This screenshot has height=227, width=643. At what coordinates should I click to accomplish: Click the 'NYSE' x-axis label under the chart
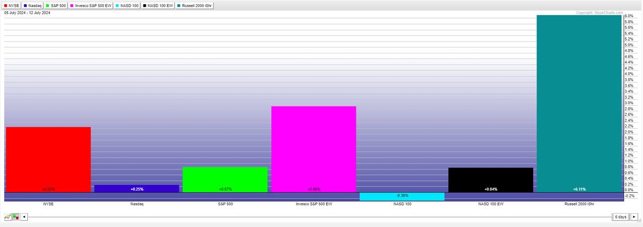pyautogui.click(x=48, y=204)
